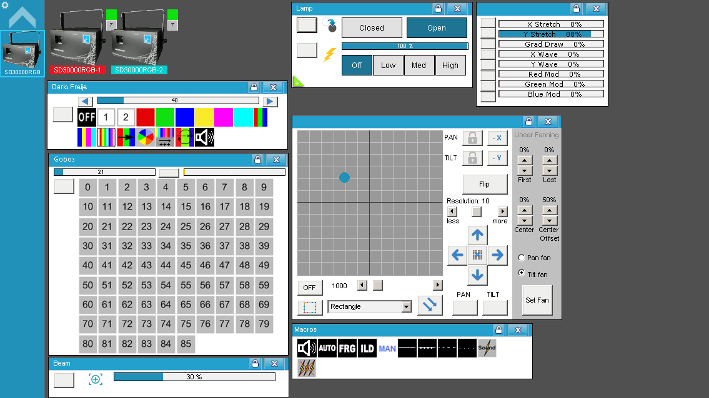
Task: Select the color rotation cycle icon
Action: coord(185,137)
